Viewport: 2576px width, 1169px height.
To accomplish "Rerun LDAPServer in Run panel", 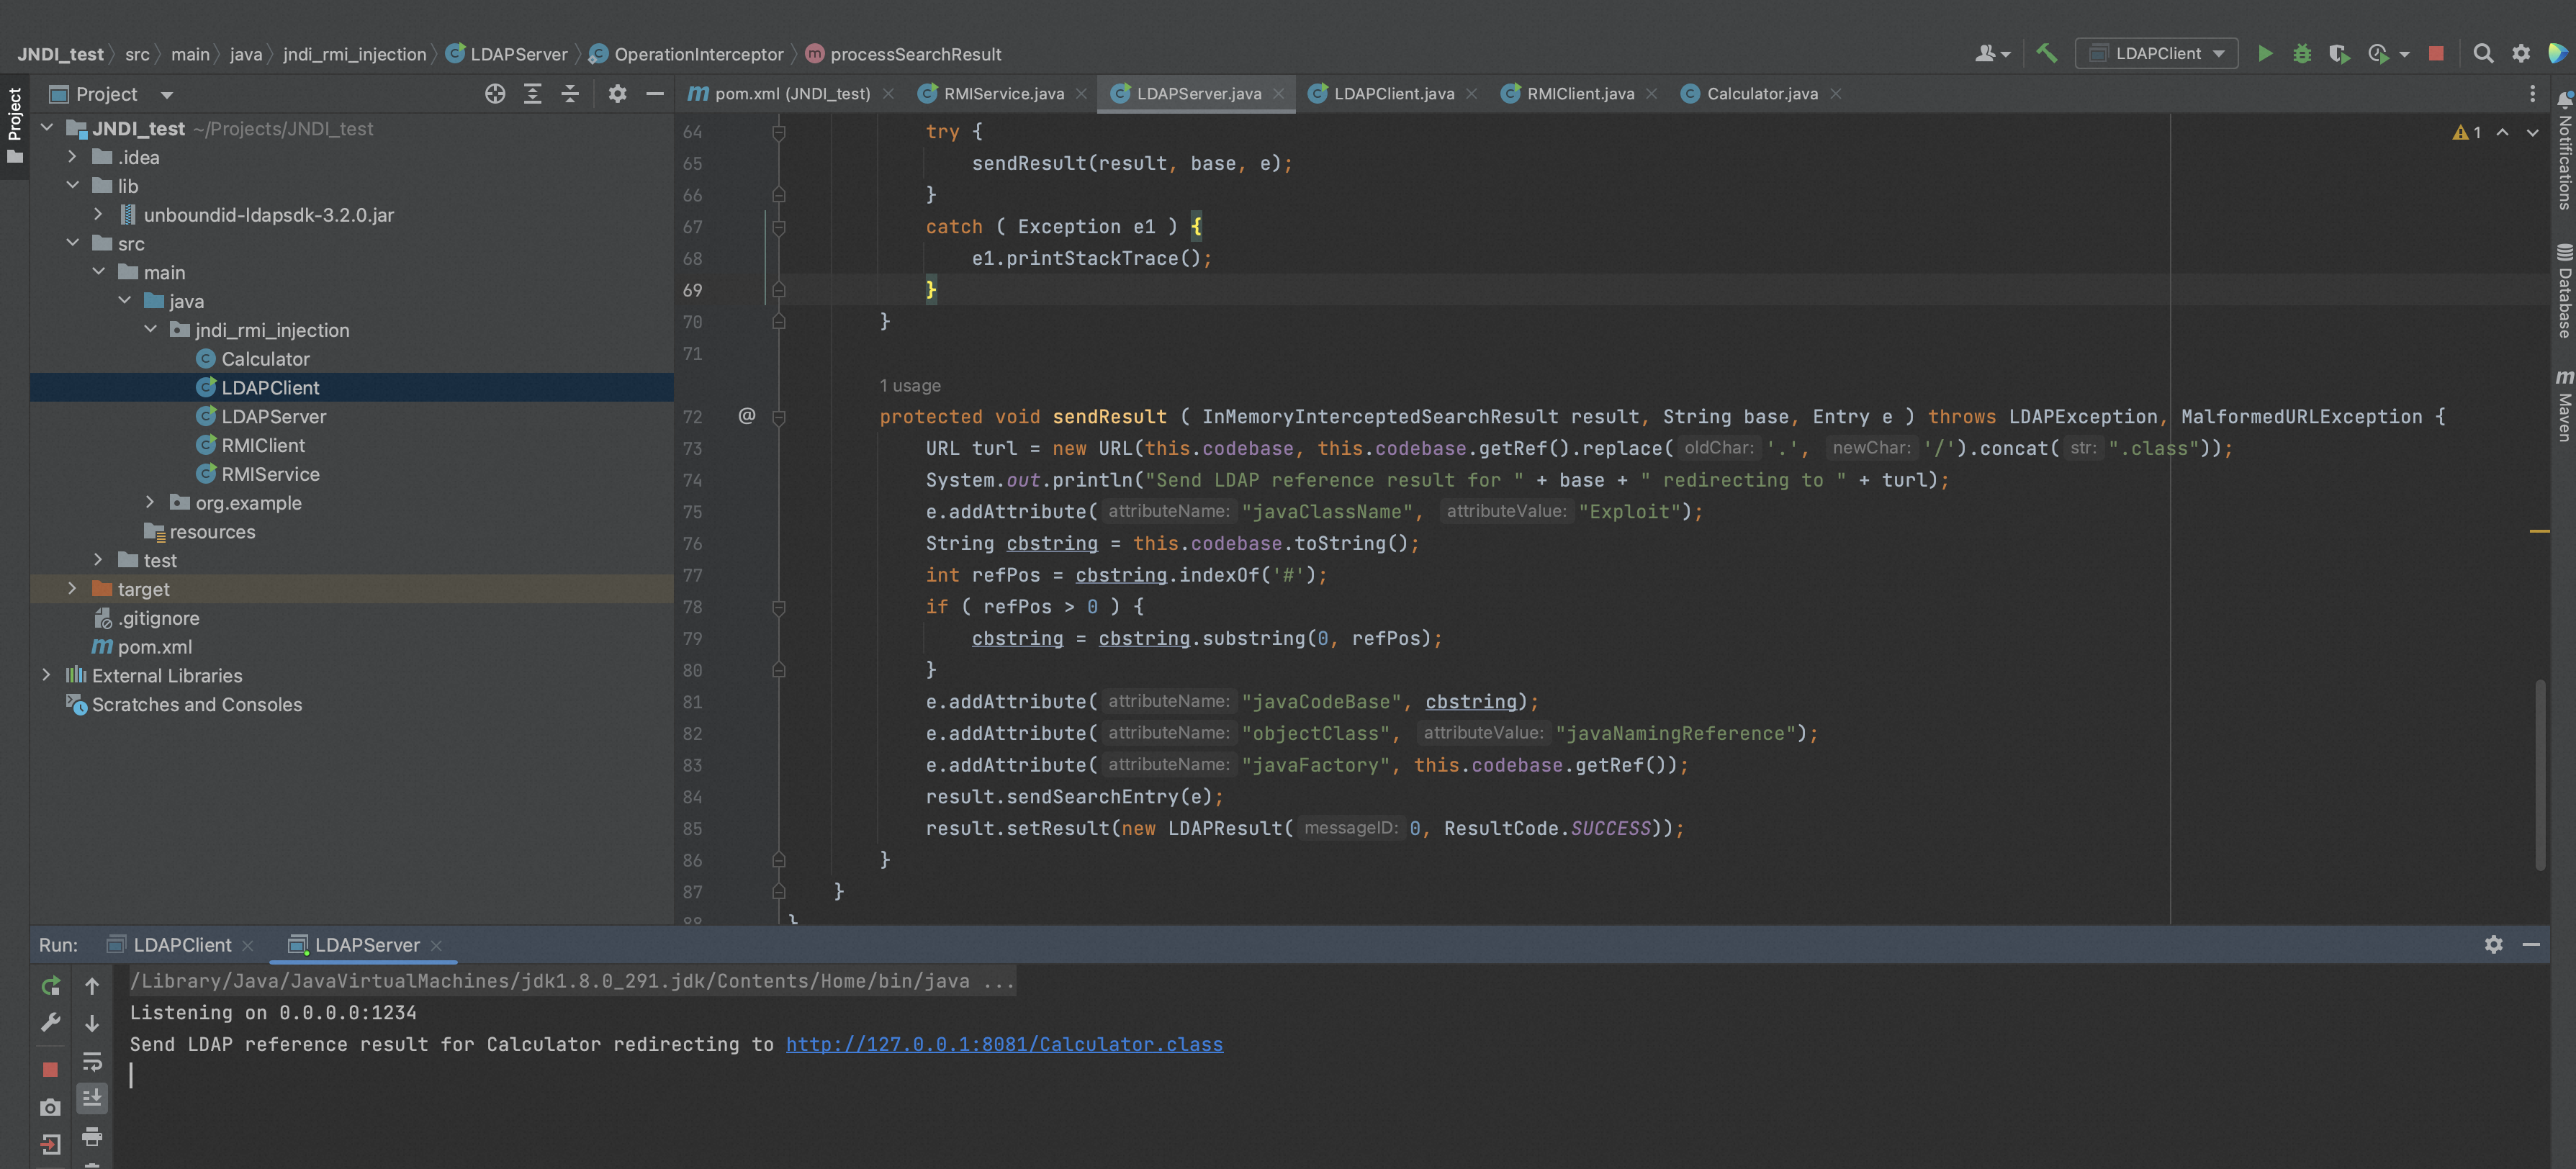I will [x=51, y=986].
